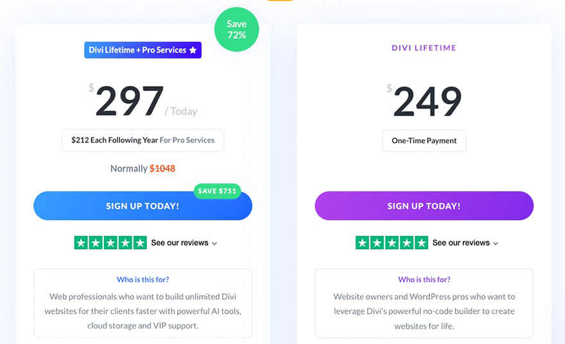Click the "$212 Each Following Year" pill
The image size is (565, 344).
tap(143, 140)
